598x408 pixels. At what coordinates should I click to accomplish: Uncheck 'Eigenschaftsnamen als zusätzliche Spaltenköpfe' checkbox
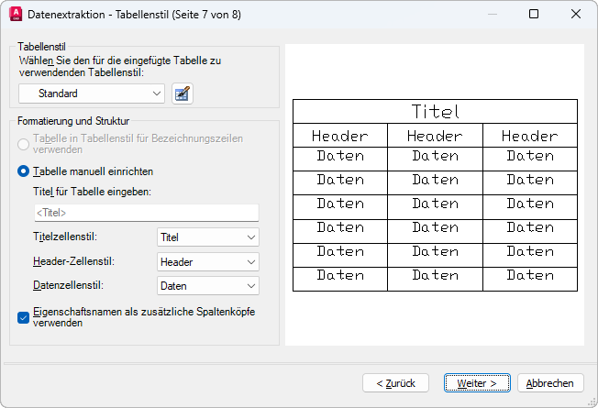[24, 317]
